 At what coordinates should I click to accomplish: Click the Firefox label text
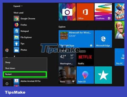[x=24, y=25]
